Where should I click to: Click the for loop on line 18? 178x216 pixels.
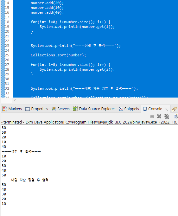click(x=71, y=22)
